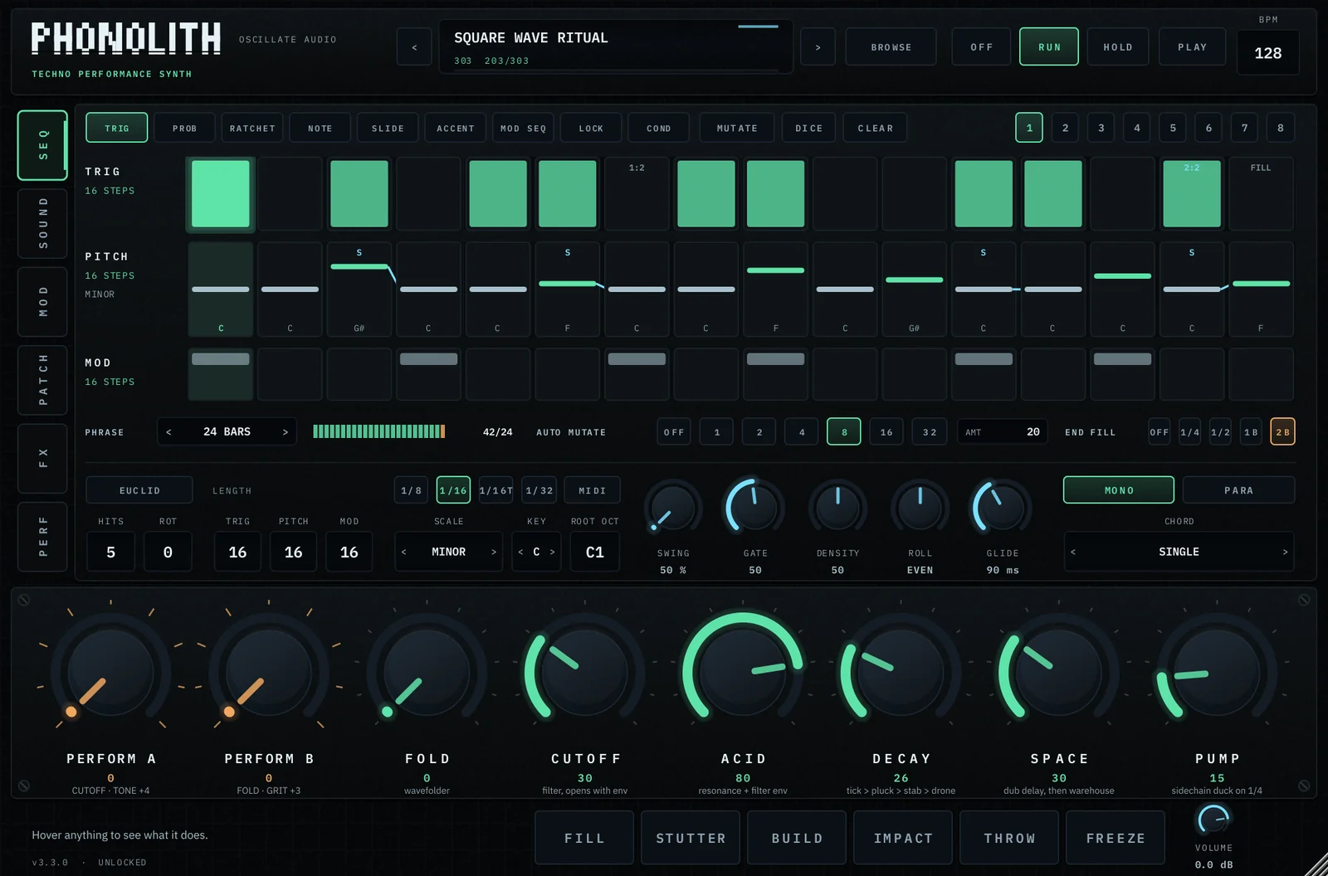Click the BROWSE button
Screen dimensions: 1328x876
[x=891, y=47]
